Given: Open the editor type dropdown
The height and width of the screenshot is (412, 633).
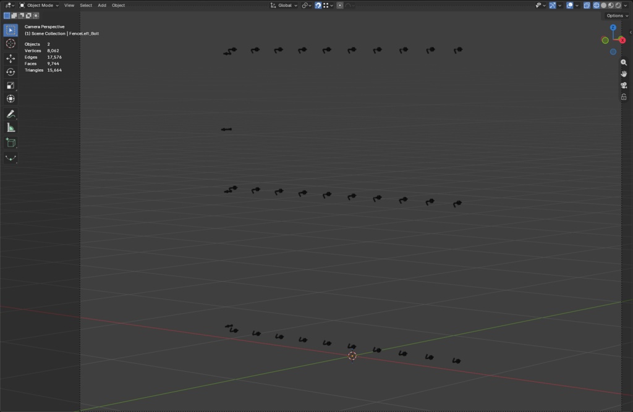Looking at the screenshot, I should [10, 5].
